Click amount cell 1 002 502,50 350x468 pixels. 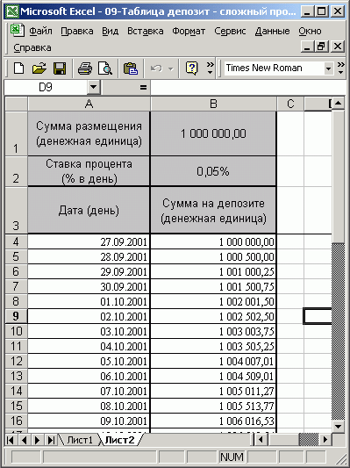[213, 316]
